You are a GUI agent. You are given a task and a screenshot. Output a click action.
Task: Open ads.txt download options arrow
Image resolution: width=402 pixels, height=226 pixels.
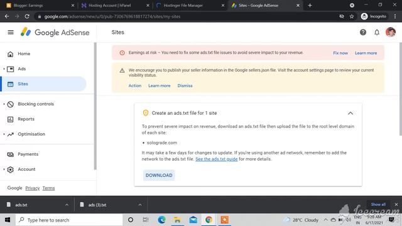[67, 205]
